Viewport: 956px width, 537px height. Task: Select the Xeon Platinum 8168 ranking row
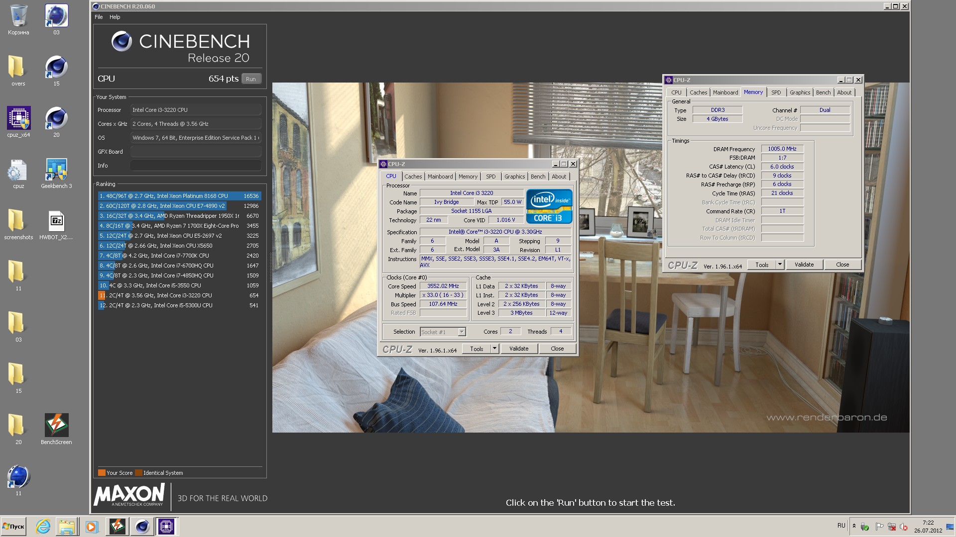[x=179, y=196]
